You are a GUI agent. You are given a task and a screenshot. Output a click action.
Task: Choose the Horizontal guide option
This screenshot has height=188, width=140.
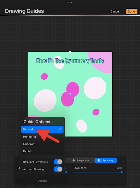(42, 137)
